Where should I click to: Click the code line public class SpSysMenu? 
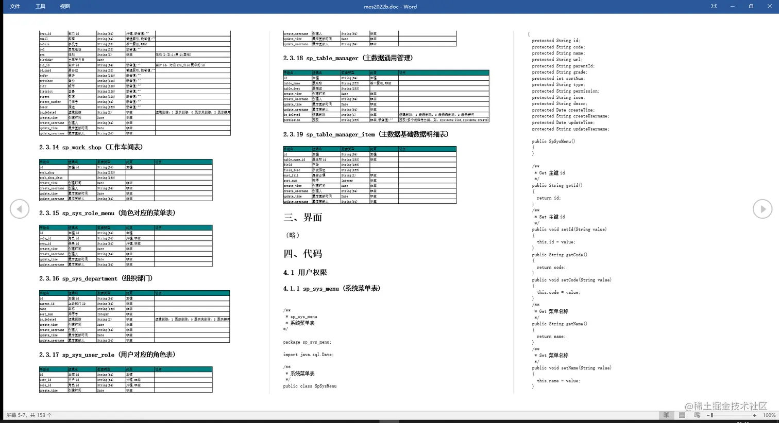(310, 386)
